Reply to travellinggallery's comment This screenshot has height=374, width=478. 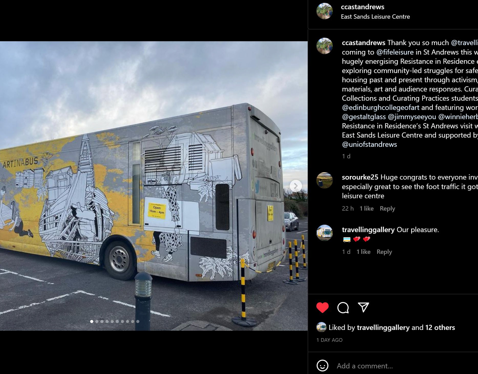(x=384, y=252)
